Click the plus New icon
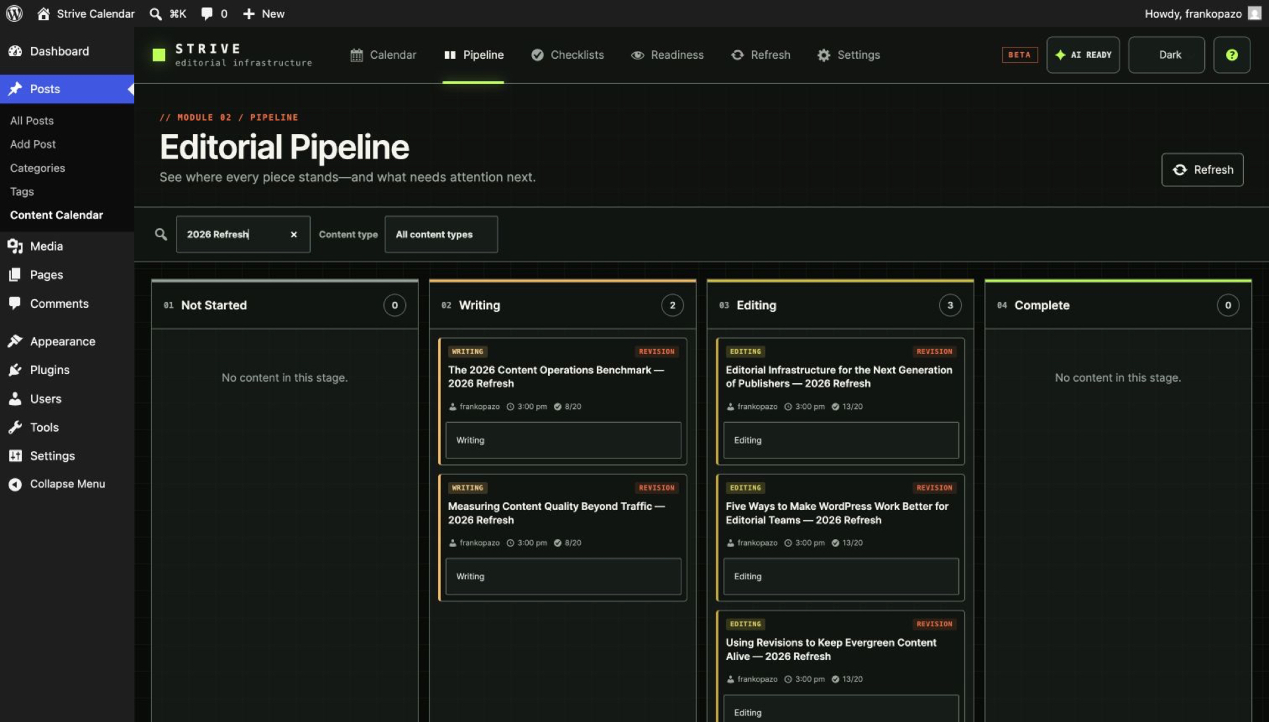This screenshot has width=1269, height=722. 249,14
